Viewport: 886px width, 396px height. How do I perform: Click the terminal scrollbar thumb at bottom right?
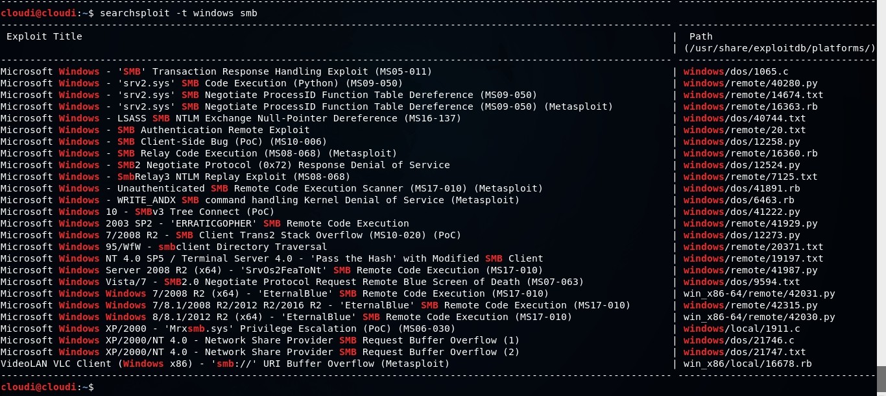pos(881,380)
